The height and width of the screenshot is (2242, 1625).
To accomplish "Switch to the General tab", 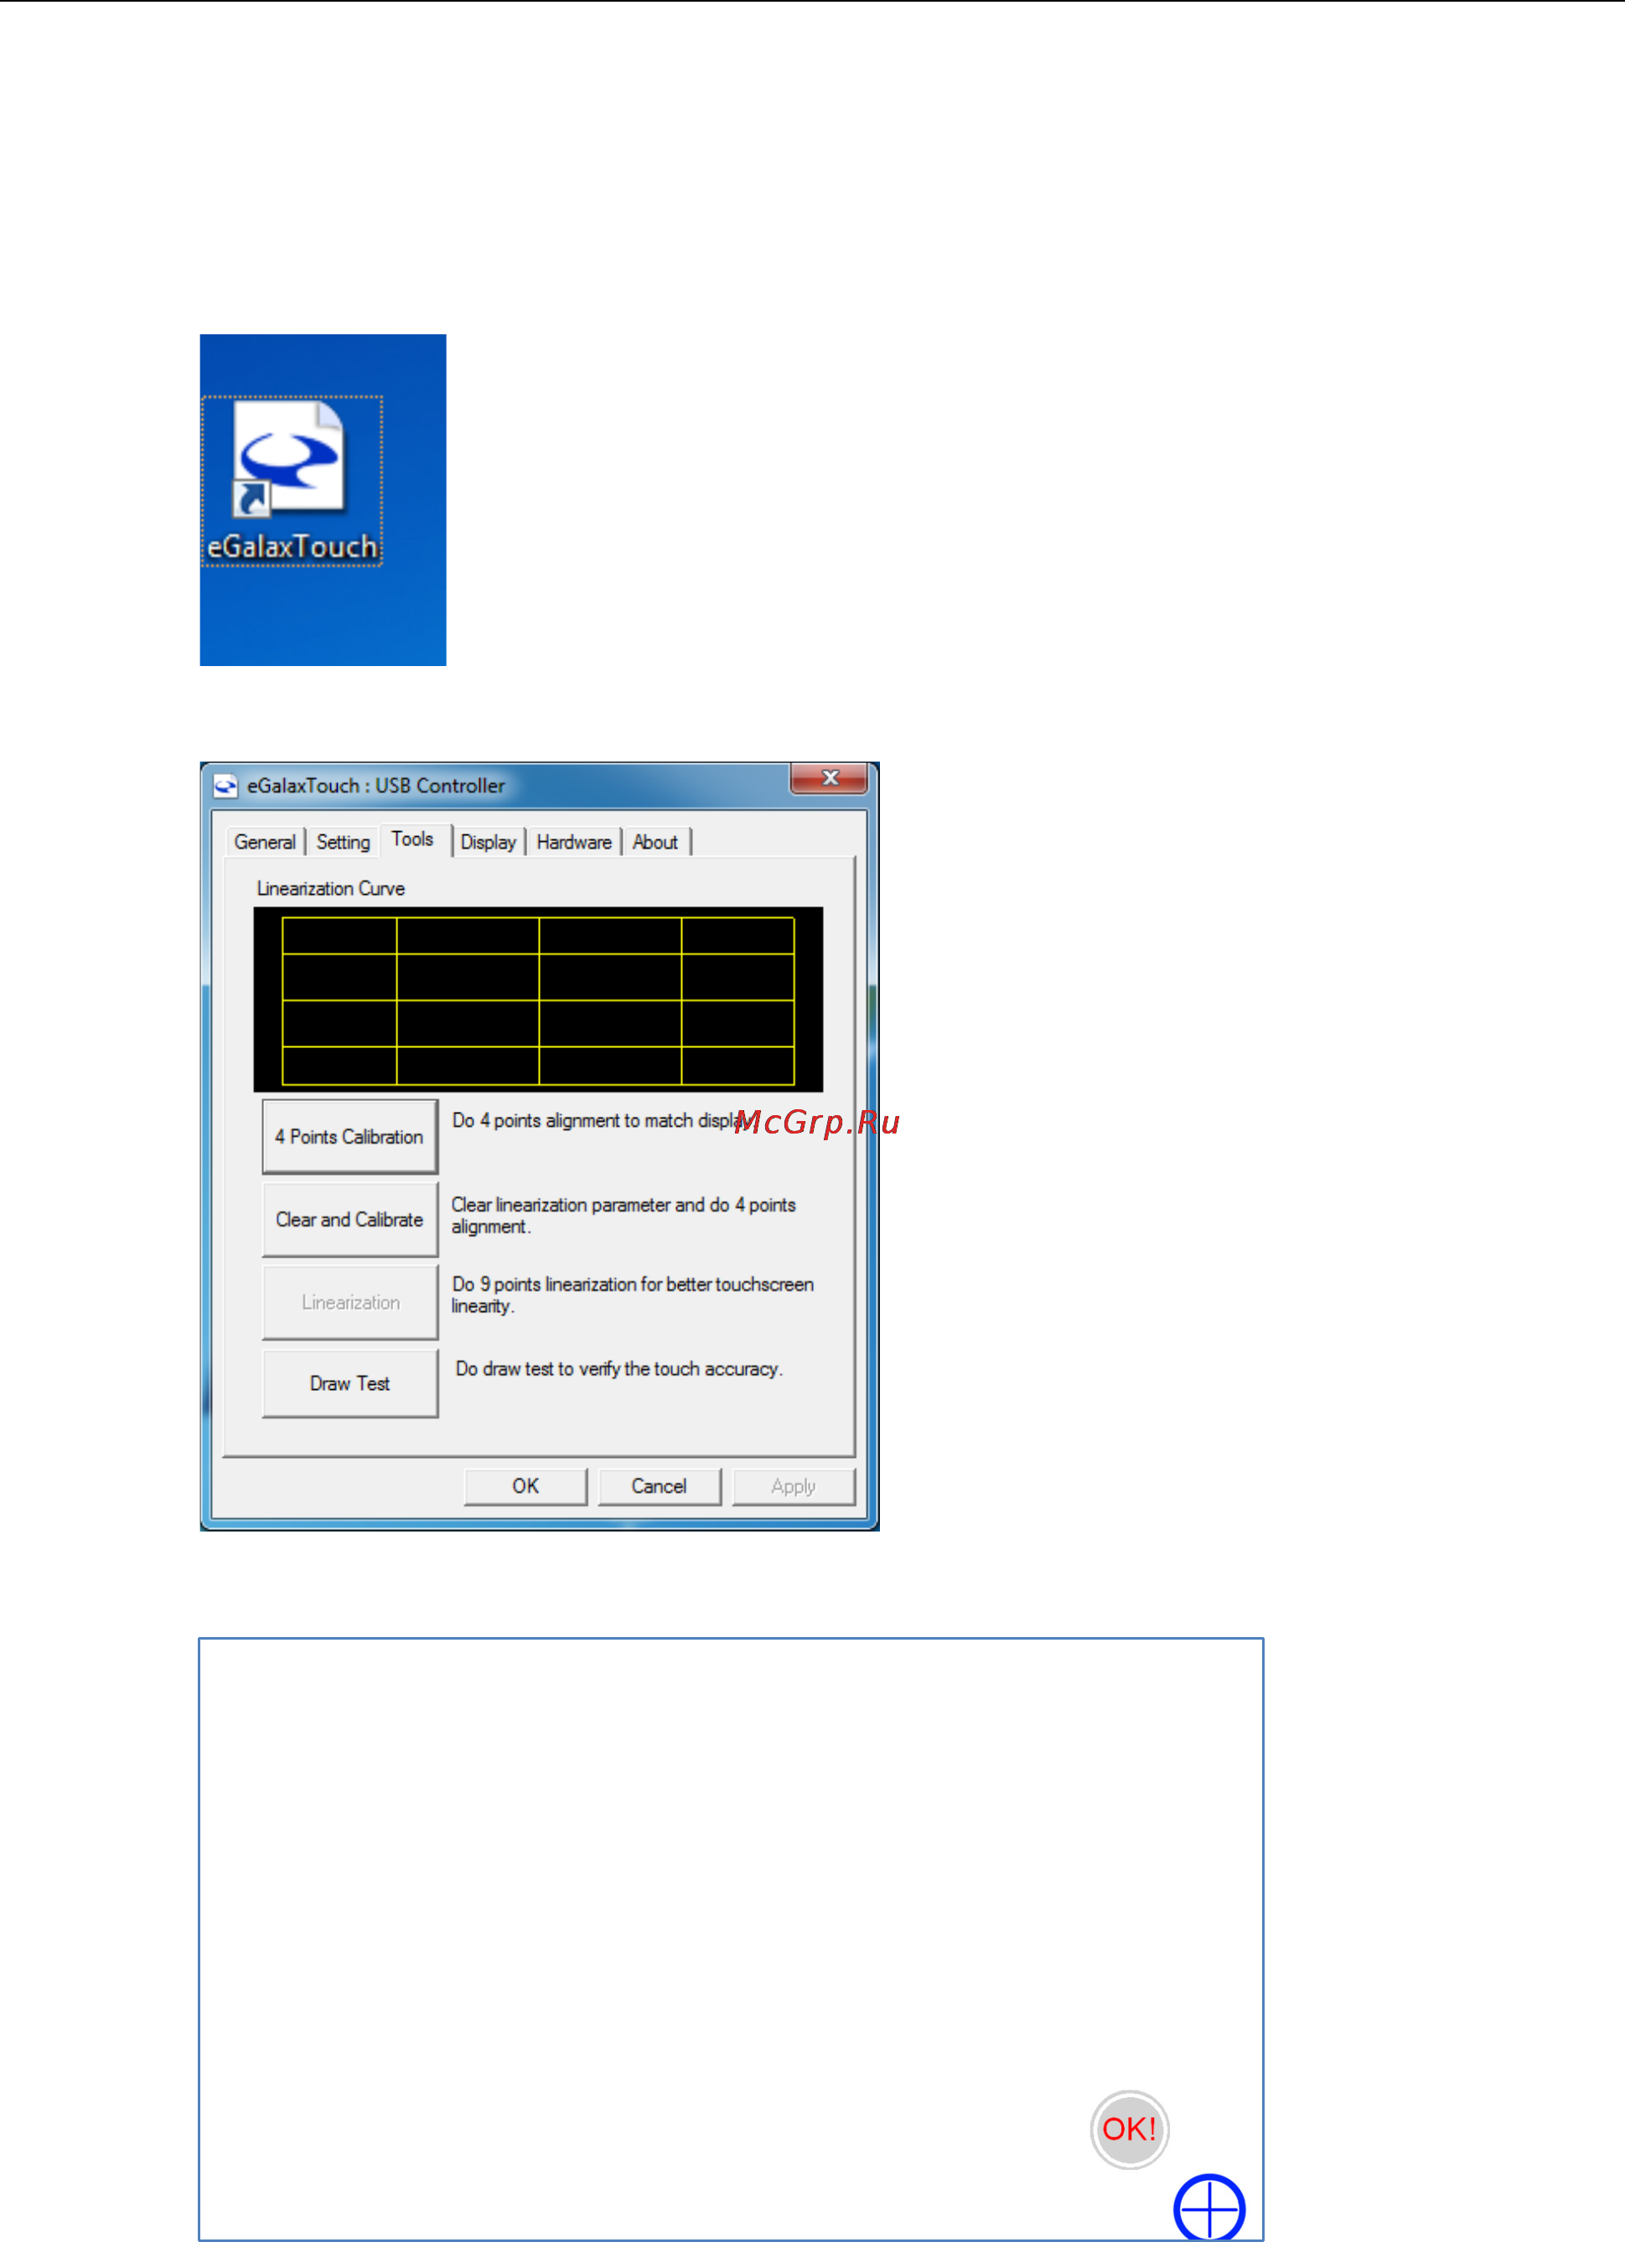I will [x=265, y=842].
